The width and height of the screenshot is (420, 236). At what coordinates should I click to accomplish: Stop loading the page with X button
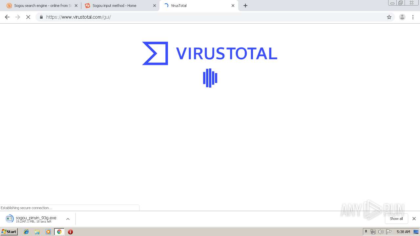tap(28, 17)
